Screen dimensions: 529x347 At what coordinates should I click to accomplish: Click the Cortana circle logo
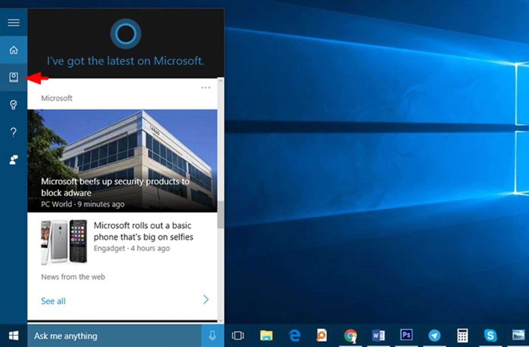(126, 34)
